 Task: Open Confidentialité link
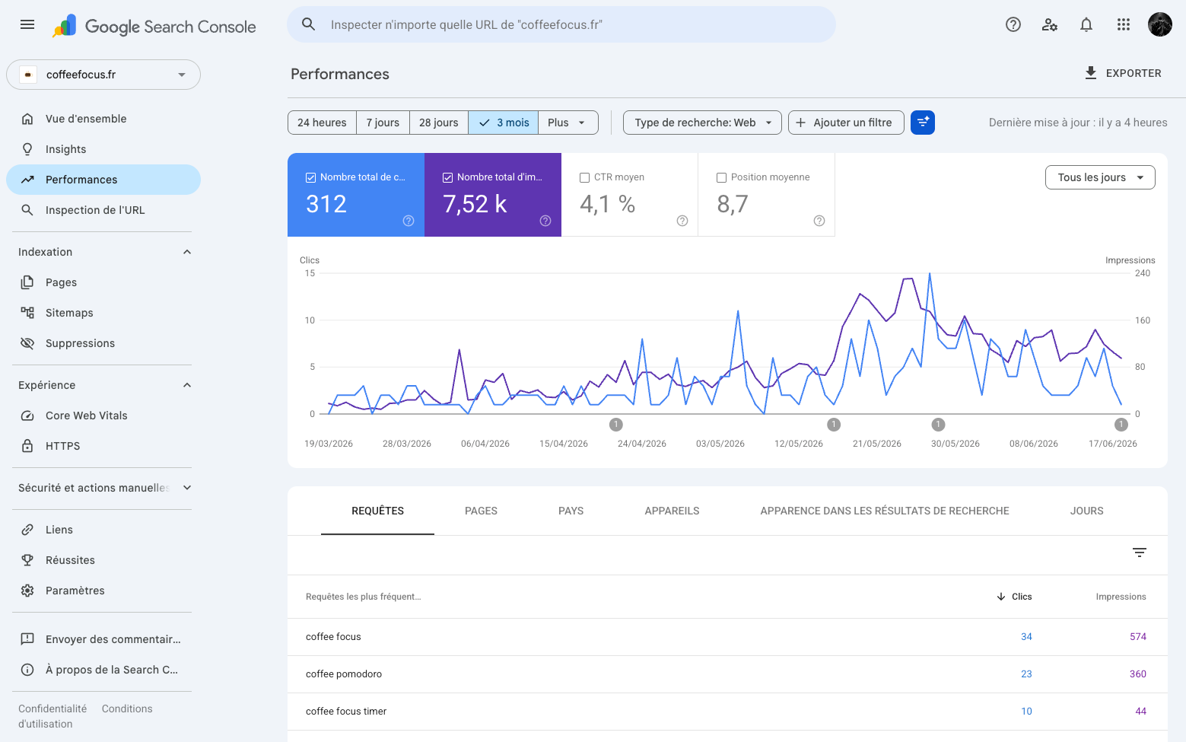click(52, 709)
